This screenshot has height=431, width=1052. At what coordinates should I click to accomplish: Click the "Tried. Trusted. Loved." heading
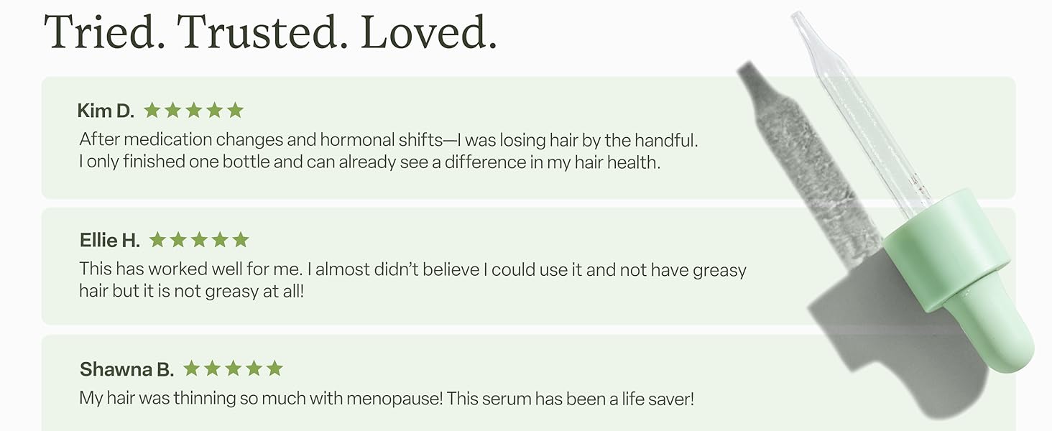pos(270,32)
